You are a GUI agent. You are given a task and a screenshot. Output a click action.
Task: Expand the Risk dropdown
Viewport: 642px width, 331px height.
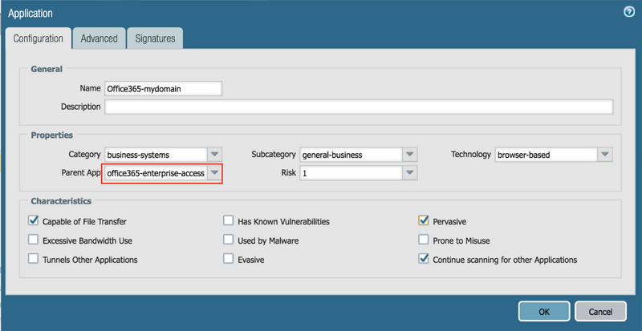point(409,172)
